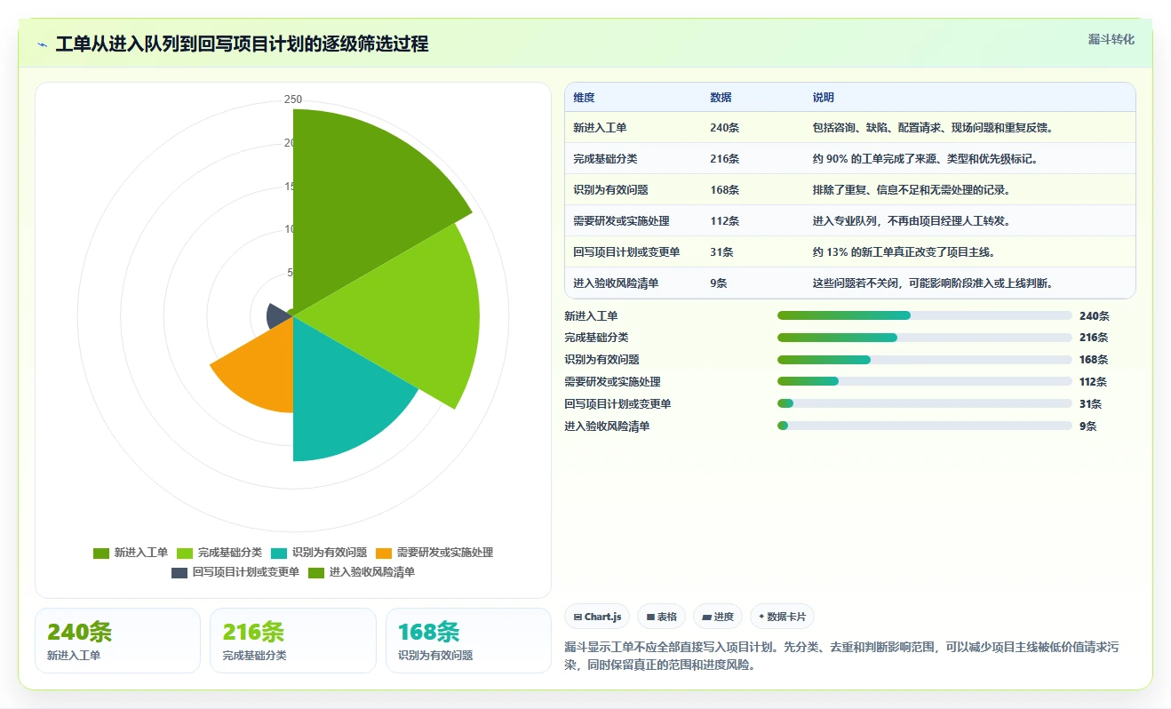The image size is (1171, 709).
Task: Select the 回写项目计划或变更单 table row name
Action: 626,252
